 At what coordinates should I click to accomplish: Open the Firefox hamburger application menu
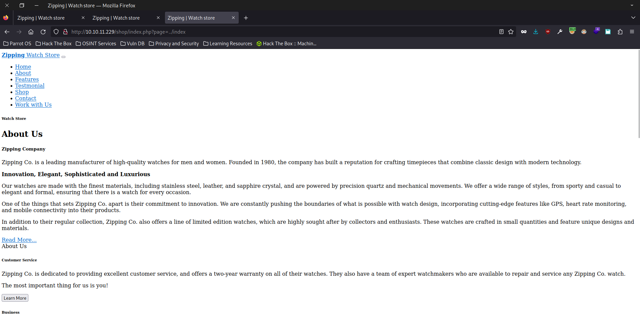[x=632, y=32]
